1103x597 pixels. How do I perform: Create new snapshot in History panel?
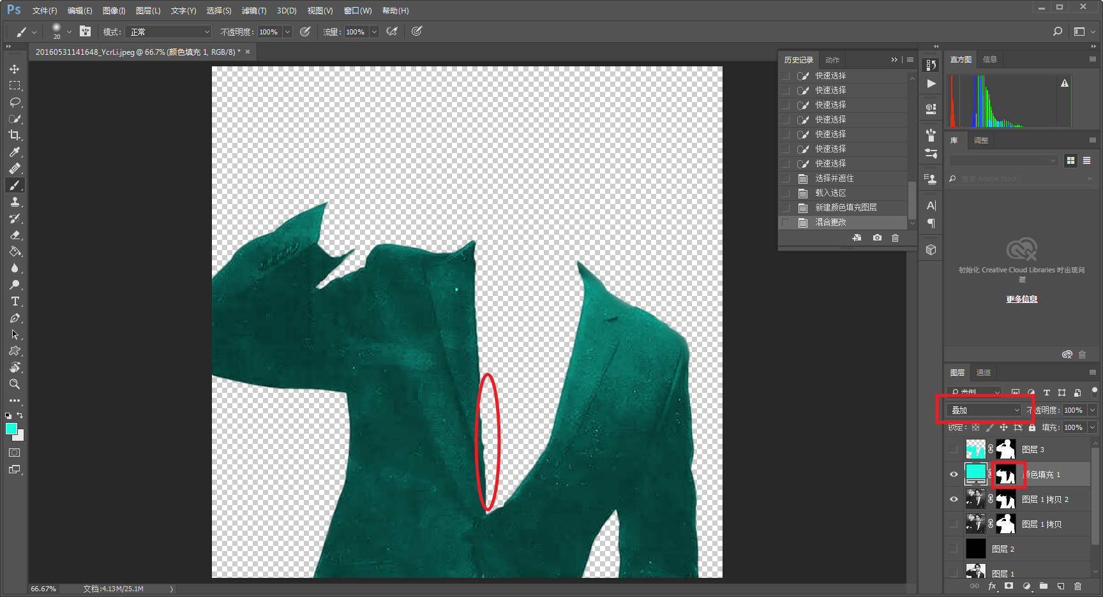878,238
